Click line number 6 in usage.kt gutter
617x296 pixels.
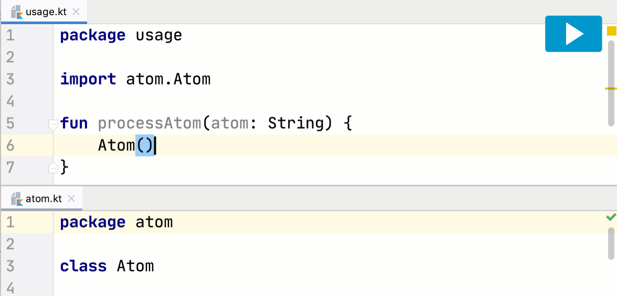point(10,146)
